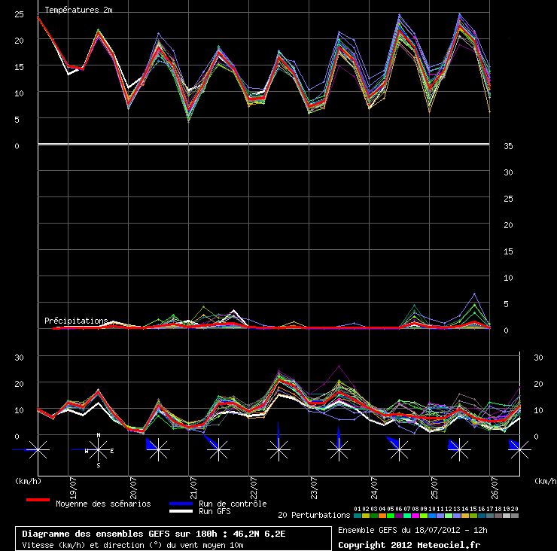The height and width of the screenshot is (551, 557).
Task: Select perturbation 04 orange color swatch
Action: click(382, 516)
